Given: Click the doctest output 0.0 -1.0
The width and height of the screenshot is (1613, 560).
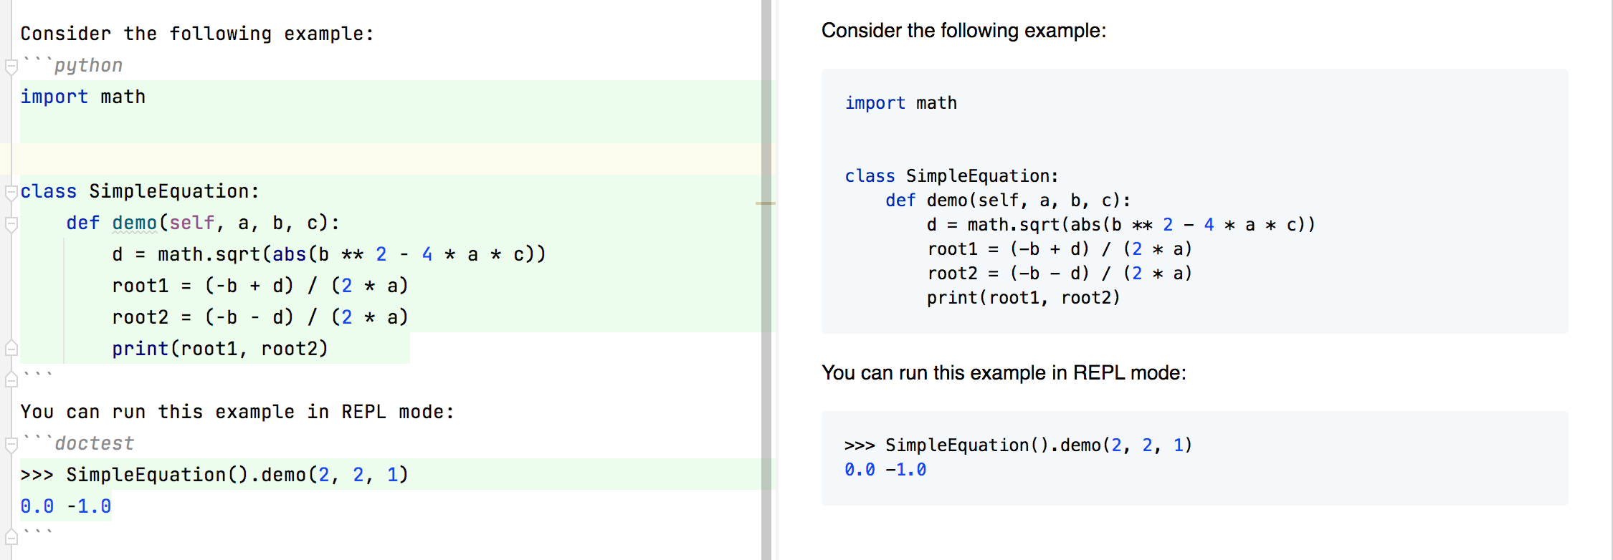Looking at the screenshot, I should pyautogui.click(x=65, y=505).
